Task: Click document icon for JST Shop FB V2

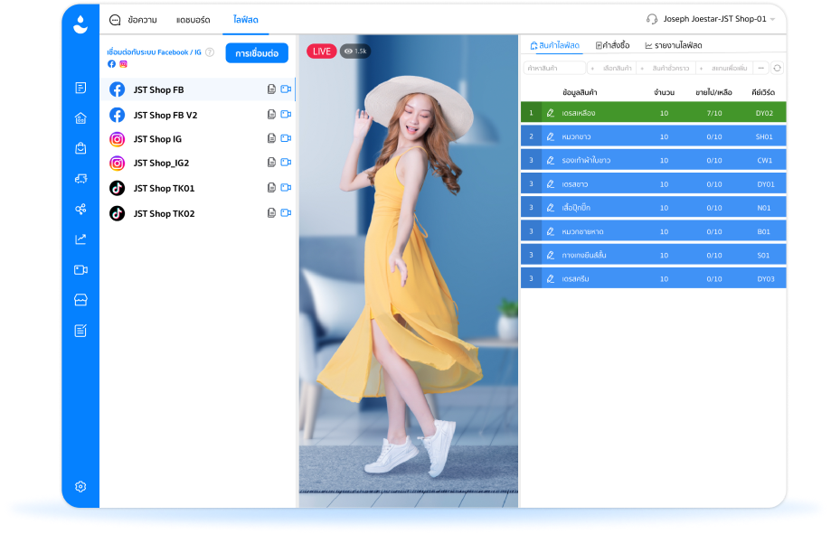Action: (271, 114)
